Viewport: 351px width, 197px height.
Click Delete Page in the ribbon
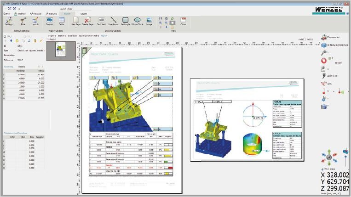click(88, 22)
